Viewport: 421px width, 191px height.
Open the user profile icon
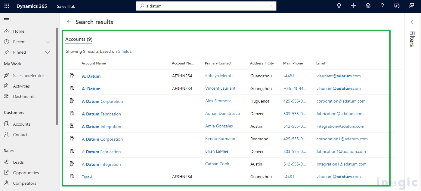coord(411,6)
